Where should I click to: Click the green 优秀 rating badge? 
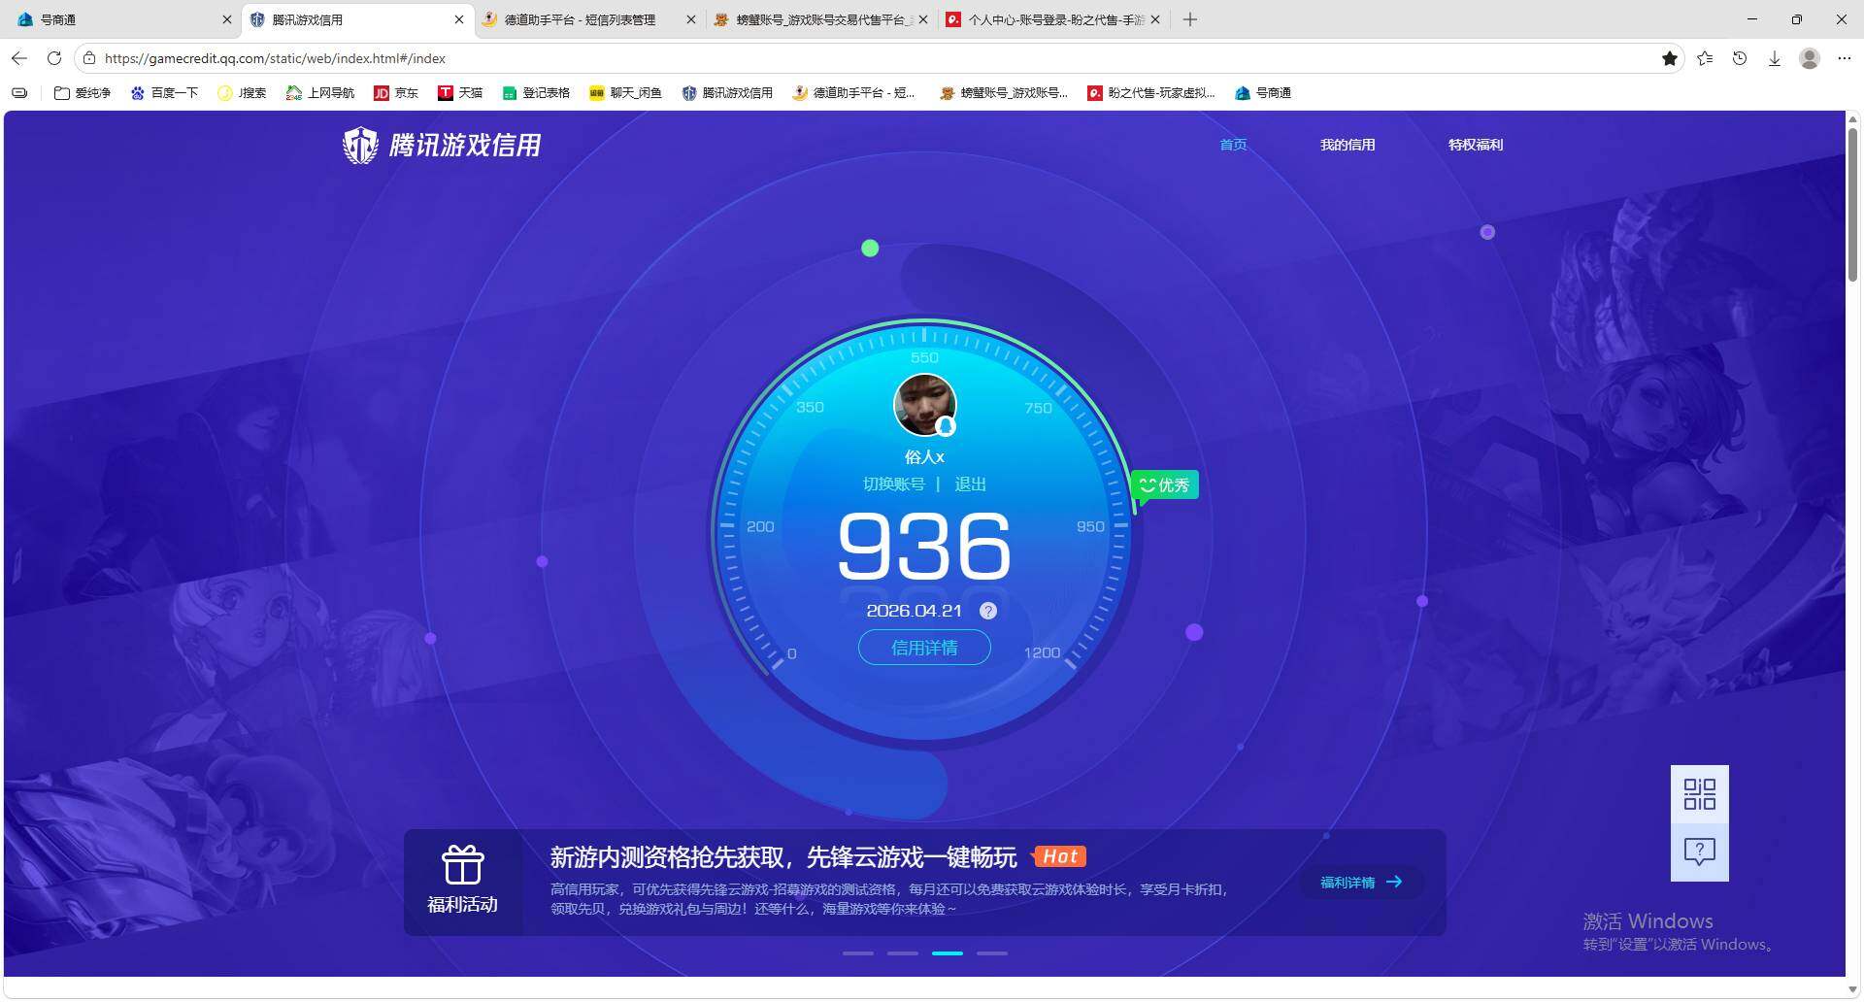coord(1164,484)
